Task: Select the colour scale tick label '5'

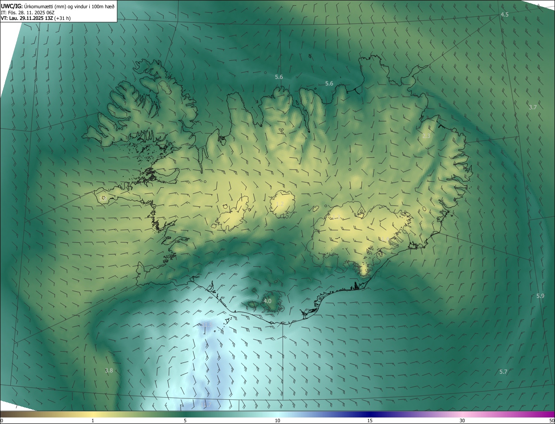Action: pos(185,421)
